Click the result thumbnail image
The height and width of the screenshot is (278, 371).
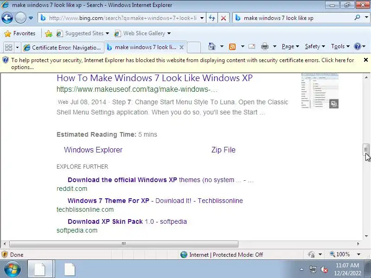coord(320,91)
